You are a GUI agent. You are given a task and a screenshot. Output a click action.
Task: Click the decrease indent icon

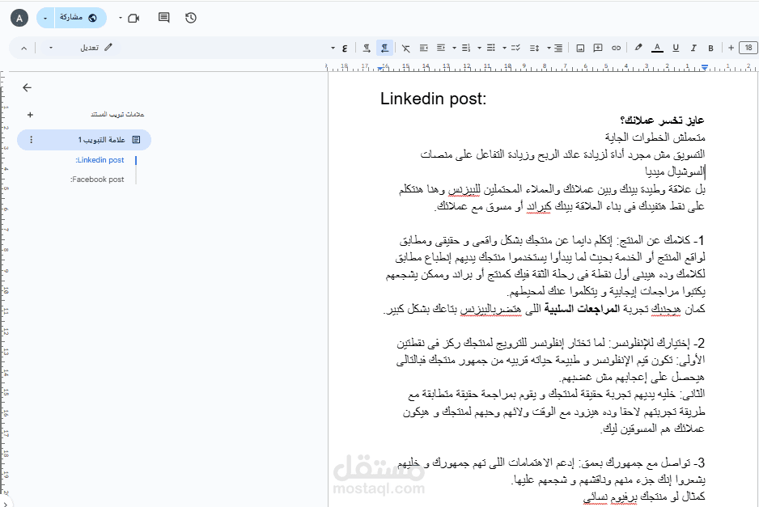click(x=441, y=48)
